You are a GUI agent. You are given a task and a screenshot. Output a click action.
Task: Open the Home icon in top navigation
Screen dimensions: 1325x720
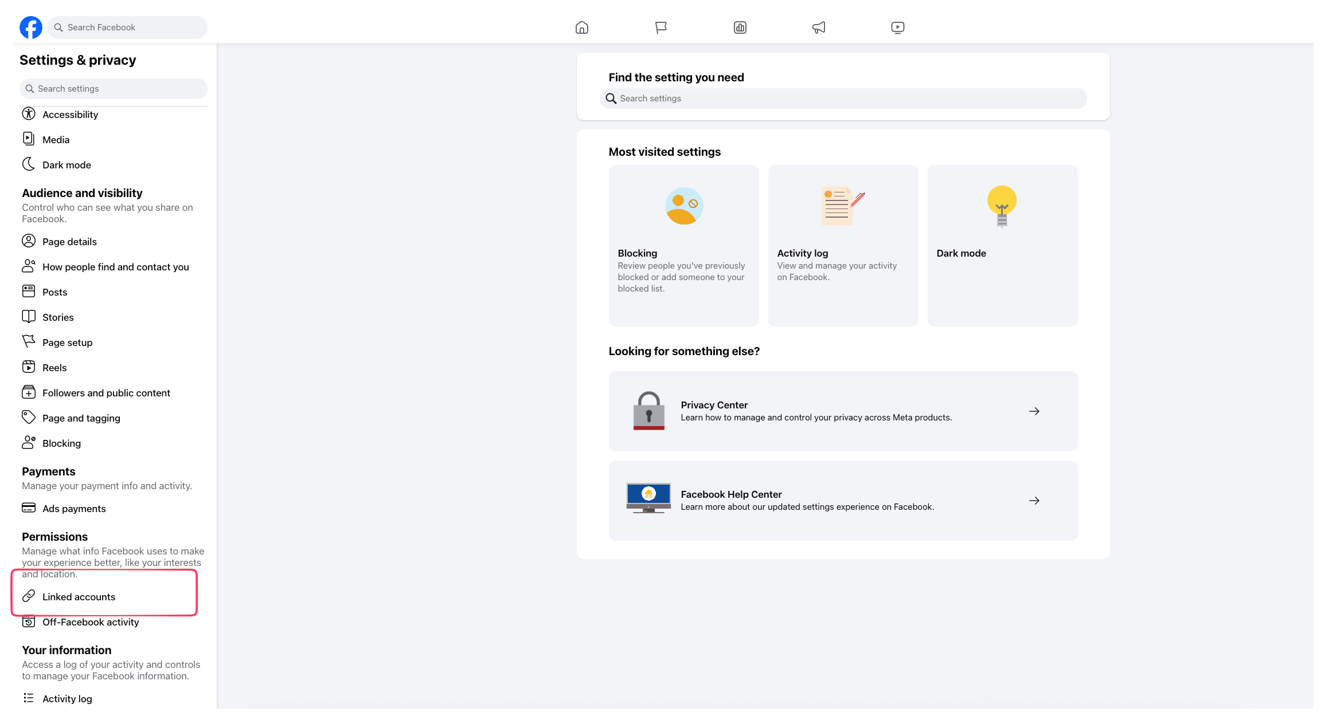coord(581,27)
